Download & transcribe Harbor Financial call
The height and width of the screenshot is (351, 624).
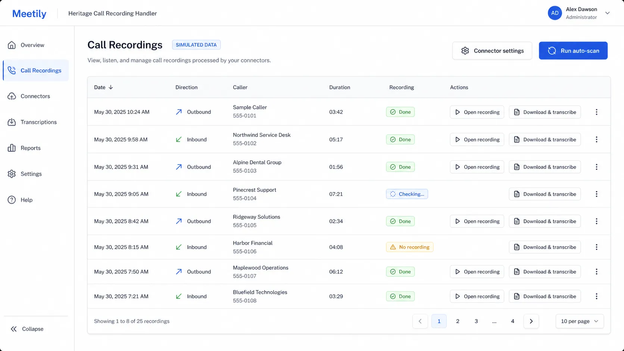545,247
